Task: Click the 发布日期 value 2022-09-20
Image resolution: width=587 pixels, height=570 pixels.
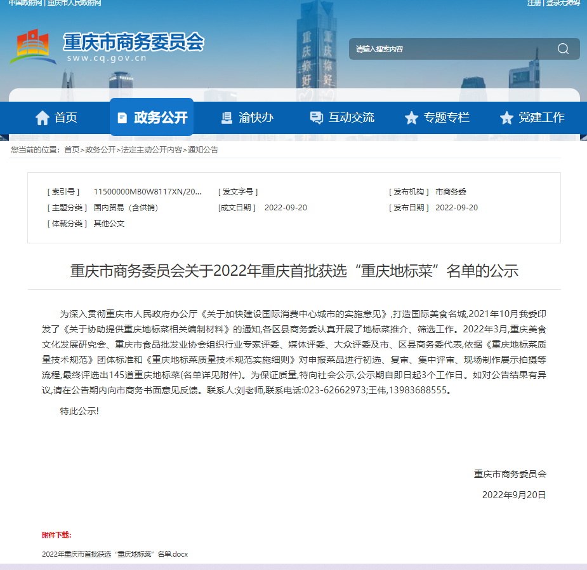Action: [457, 208]
